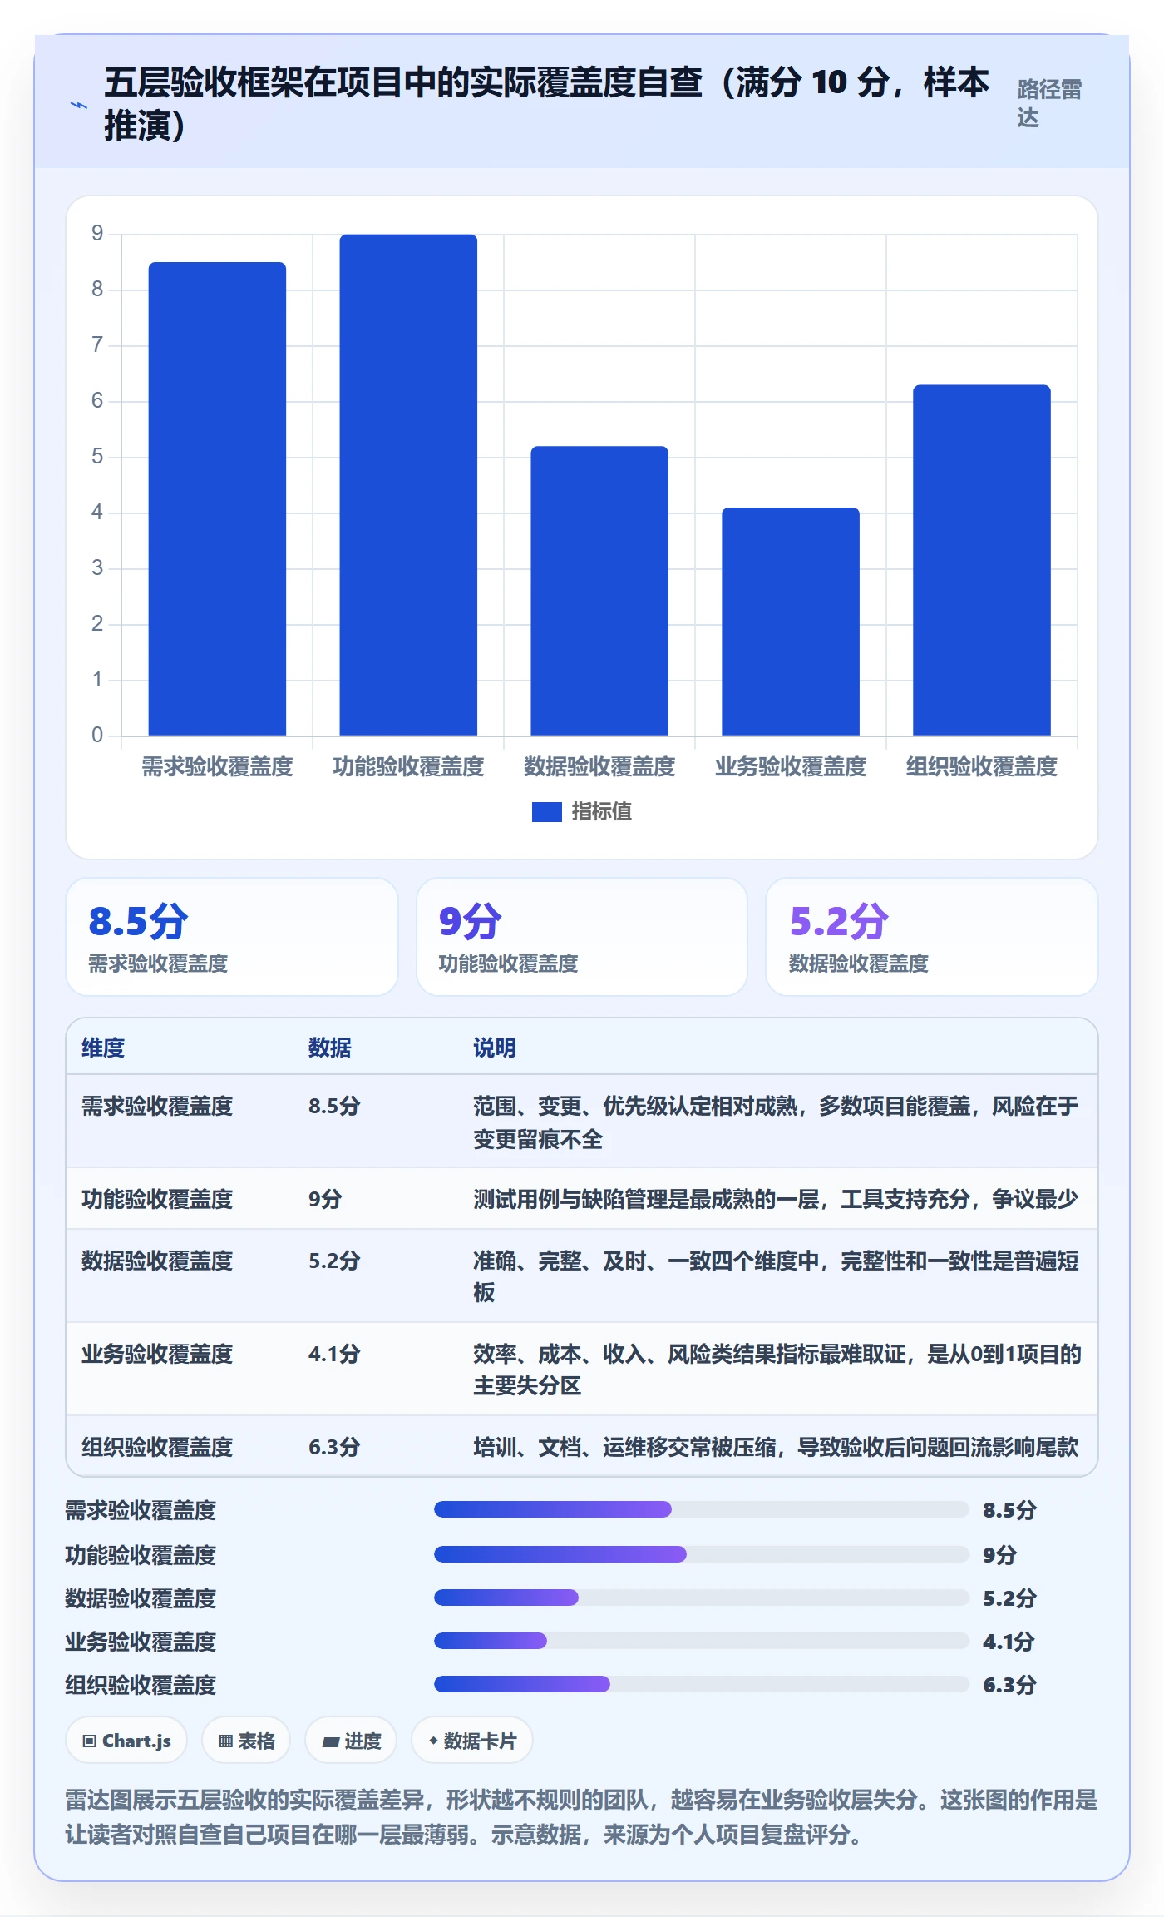1164x1917 pixels.
Task: Click the 需求验收覆盖度 x-axis label
Action: [217, 766]
